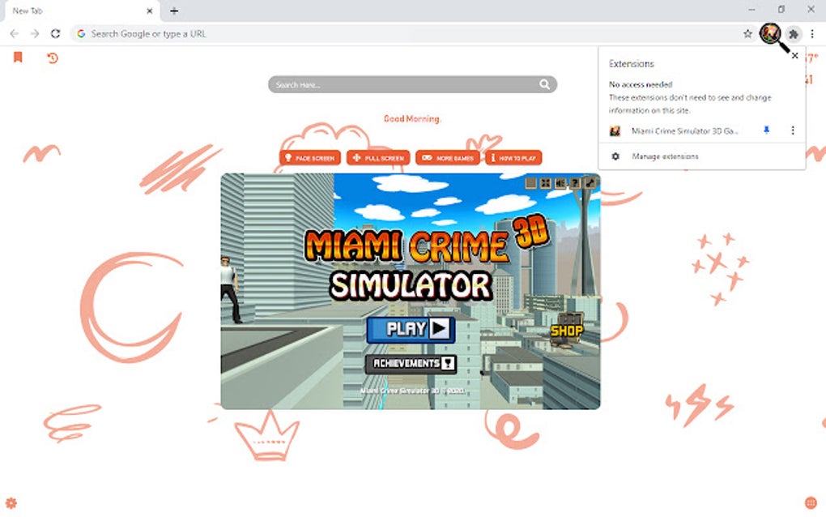Open more options for Miami Crime Simulator extension

[x=792, y=130]
